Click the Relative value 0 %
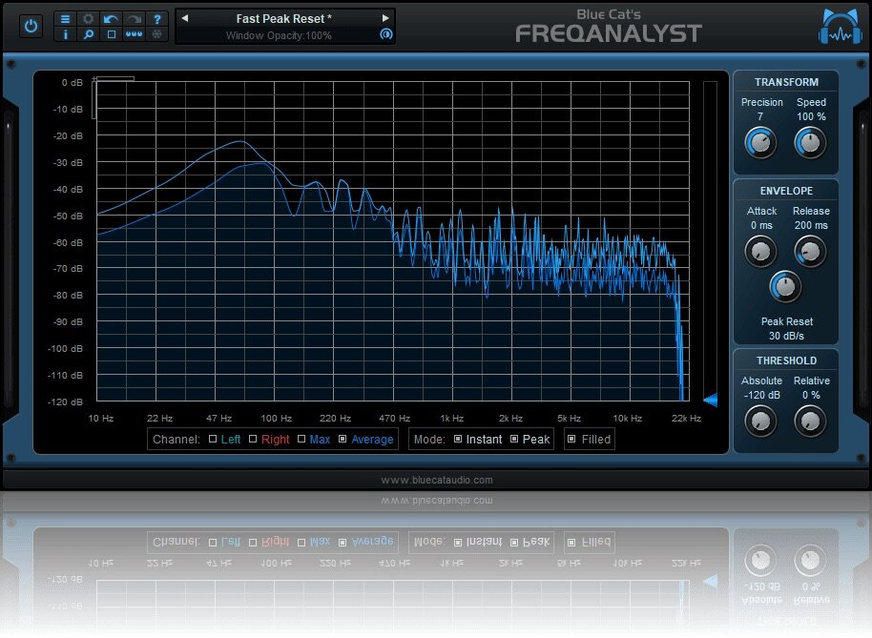The image size is (872, 638). point(811,395)
